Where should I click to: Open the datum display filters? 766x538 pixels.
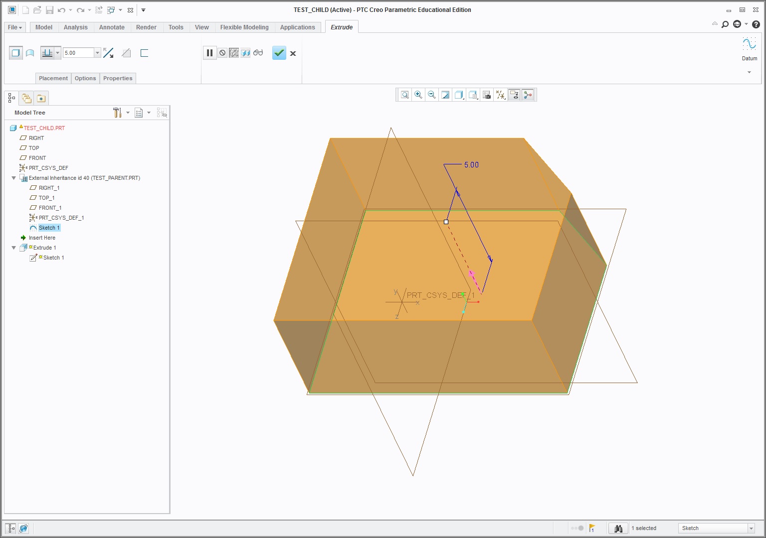coord(500,95)
